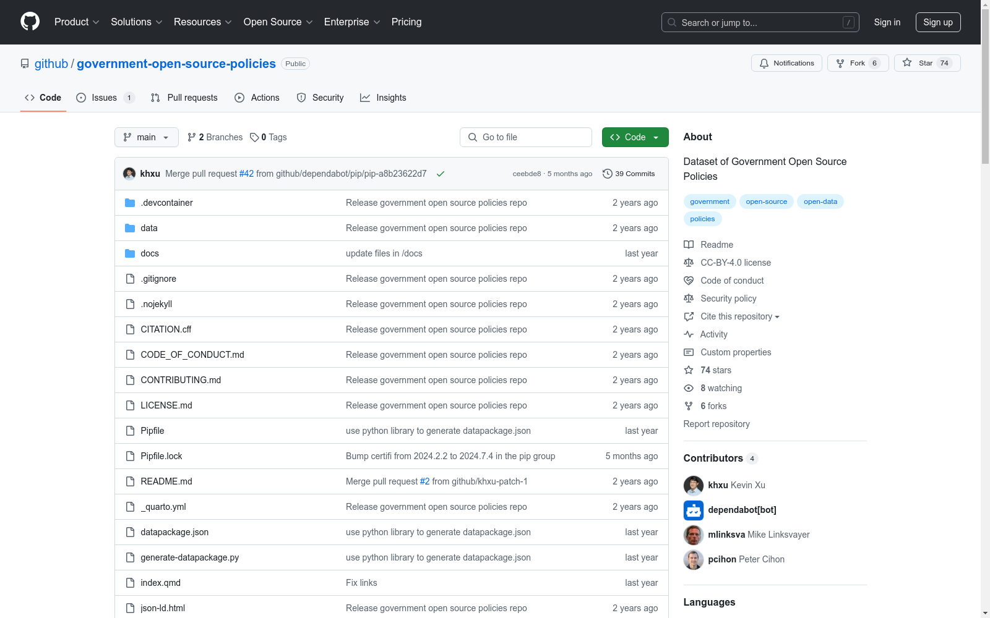The width and height of the screenshot is (990, 618).
Task: Click the GitHub logo icon
Action: pyautogui.click(x=30, y=22)
